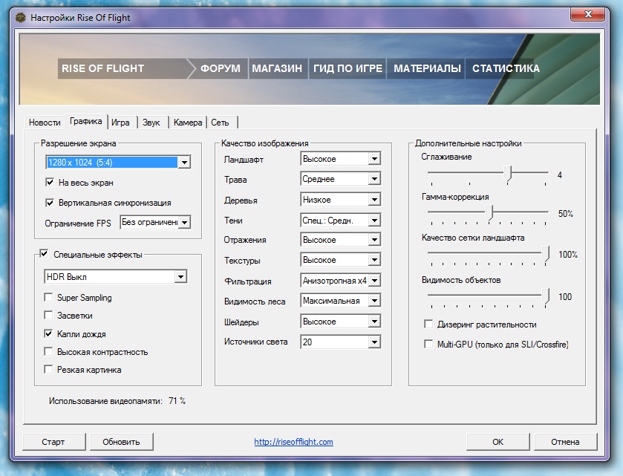
Task: Click the Качество сетки ландшафта slider handle
Action: tap(547, 253)
